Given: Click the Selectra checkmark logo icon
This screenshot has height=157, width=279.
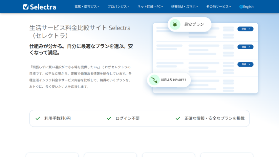Looking at the screenshot, I should [x=26, y=7].
